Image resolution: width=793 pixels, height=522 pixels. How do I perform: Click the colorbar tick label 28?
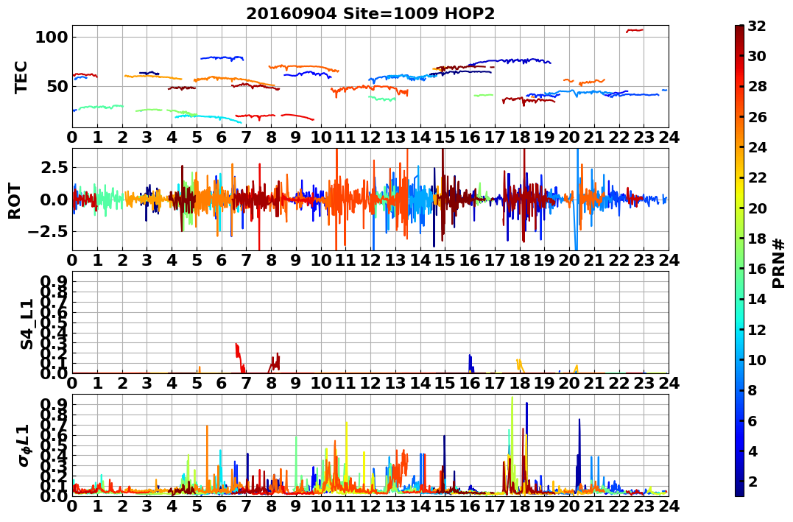[757, 86]
